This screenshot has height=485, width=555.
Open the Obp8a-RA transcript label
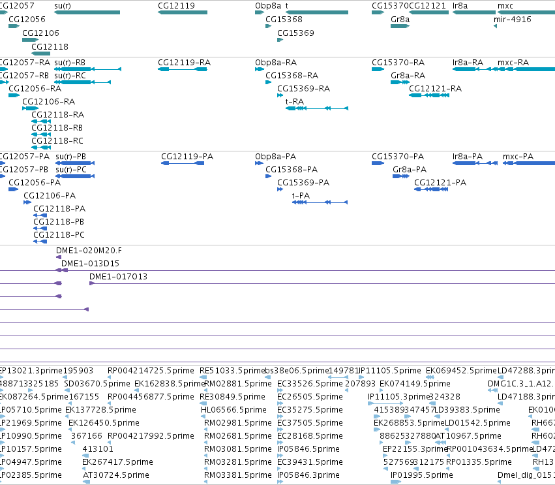point(276,63)
